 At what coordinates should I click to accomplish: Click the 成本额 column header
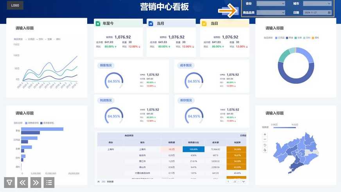[215, 143]
